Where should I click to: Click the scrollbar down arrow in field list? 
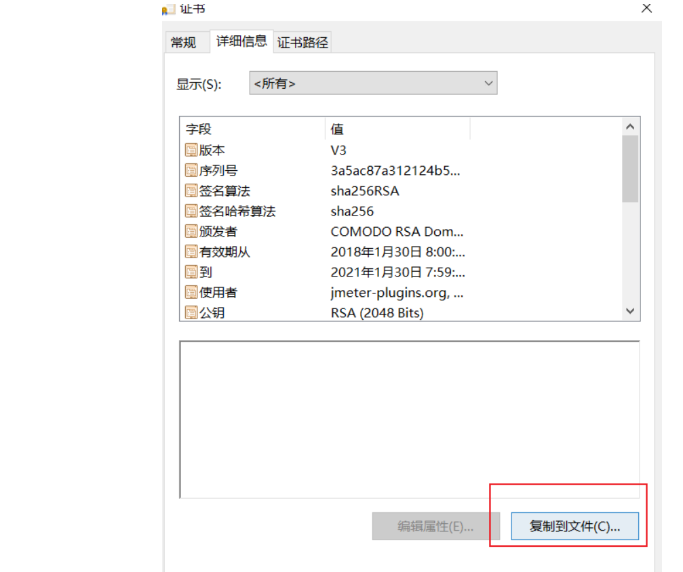pos(630,311)
